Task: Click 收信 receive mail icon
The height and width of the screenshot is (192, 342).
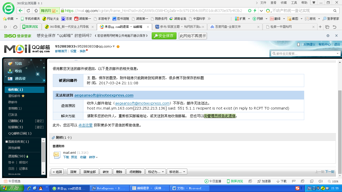Action: pos(10,71)
